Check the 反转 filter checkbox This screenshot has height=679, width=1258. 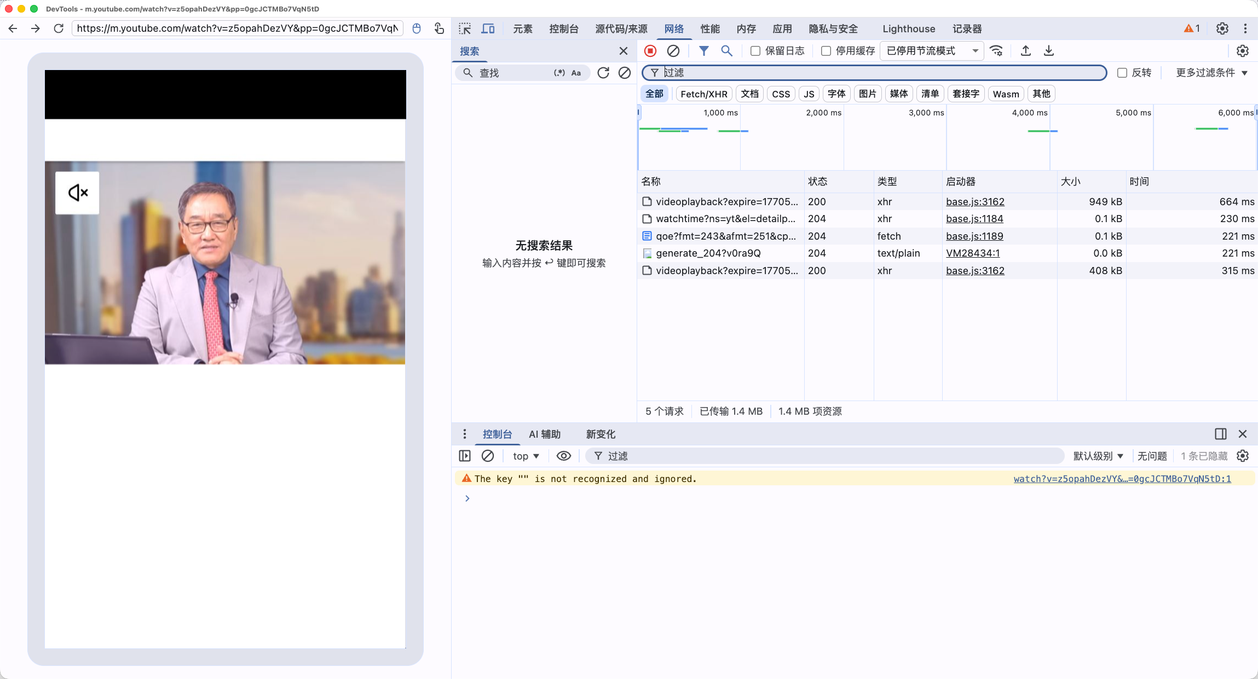[x=1122, y=73]
